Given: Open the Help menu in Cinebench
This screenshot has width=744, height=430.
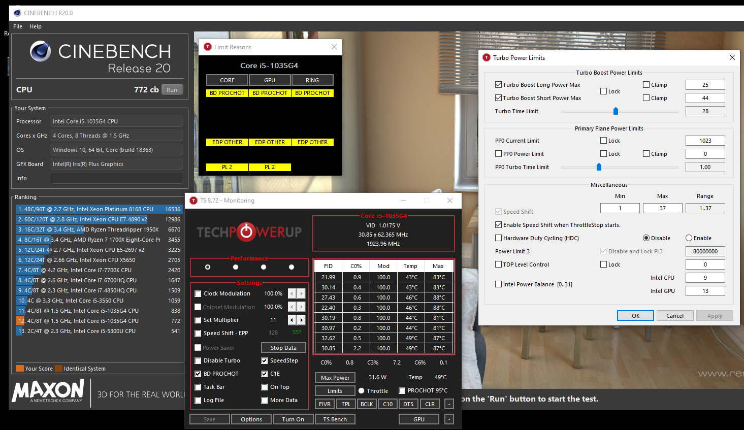Looking at the screenshot, I should tap(36, 26).
